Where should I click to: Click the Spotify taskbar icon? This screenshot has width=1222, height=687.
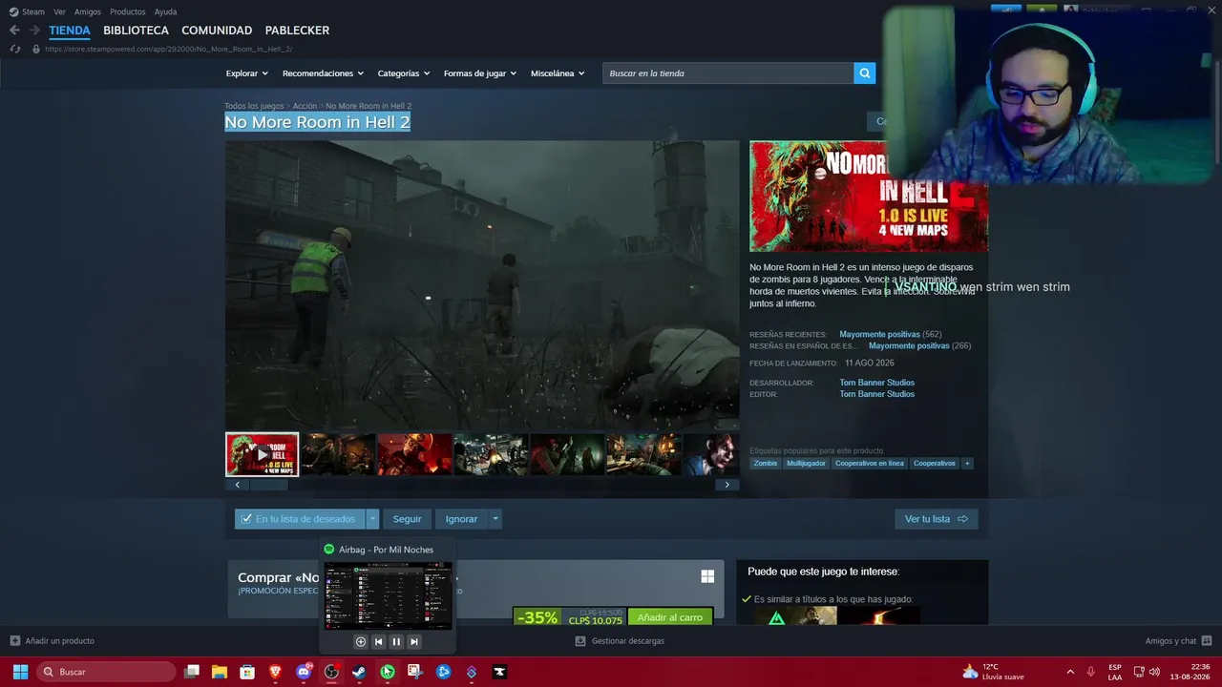[x=387, y=672]
